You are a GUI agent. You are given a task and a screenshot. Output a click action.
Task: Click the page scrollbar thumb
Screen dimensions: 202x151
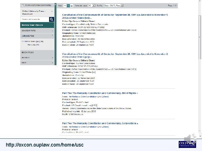(x=200, y=37)
